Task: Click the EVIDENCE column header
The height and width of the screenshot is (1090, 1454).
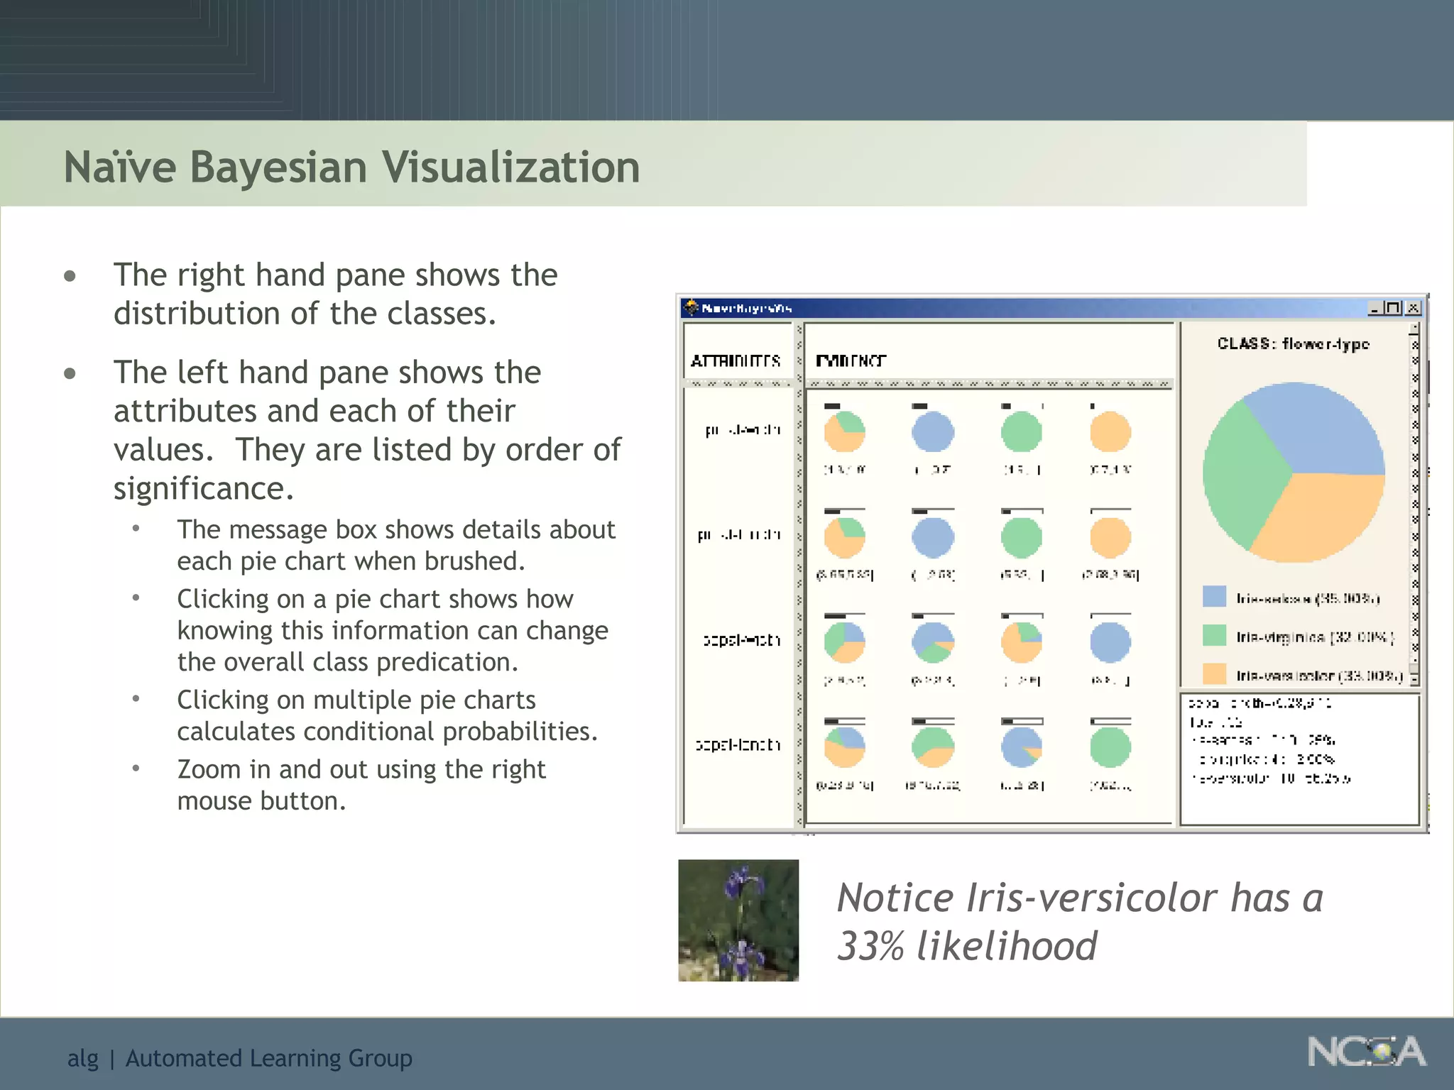Action: coord(850,360)
